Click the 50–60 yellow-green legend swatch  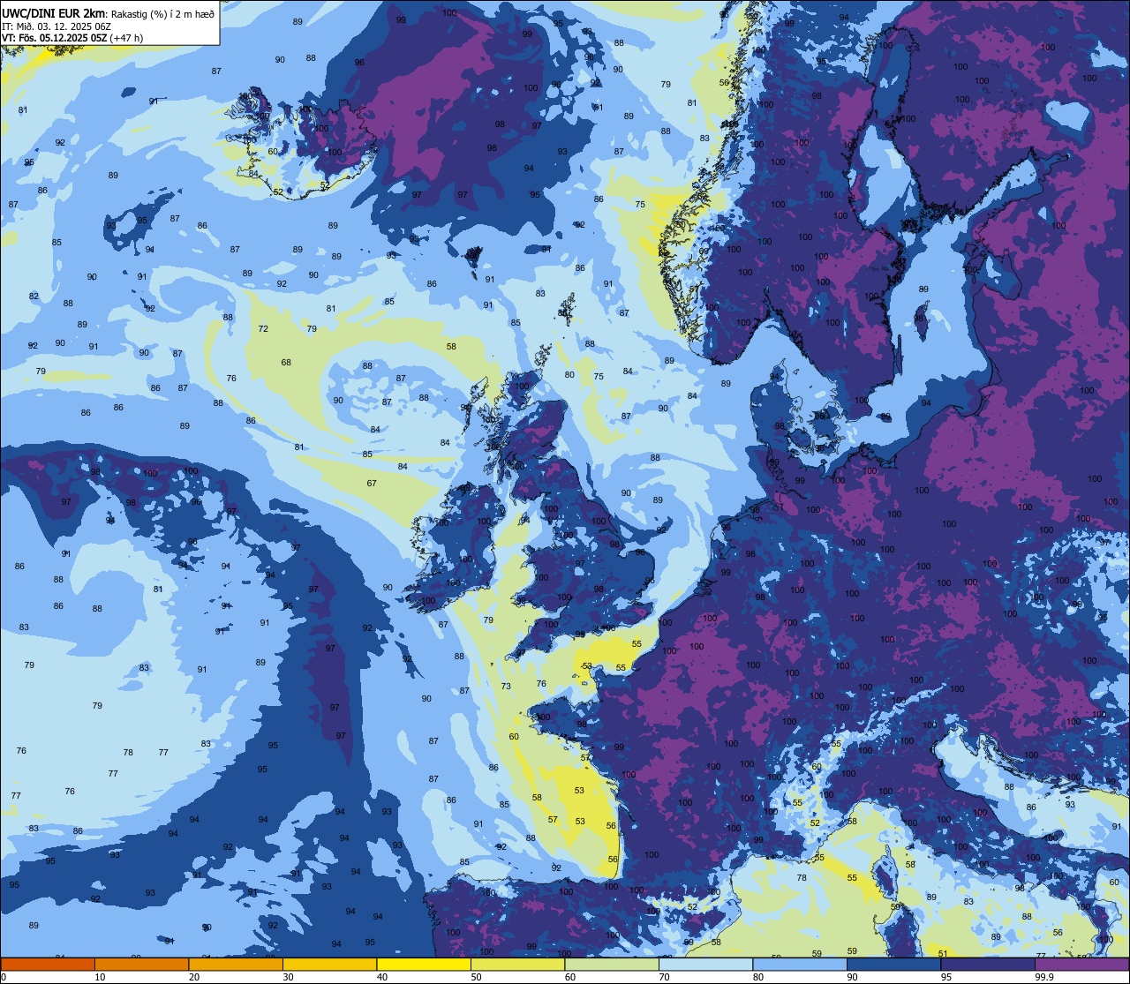coord(517,964)
